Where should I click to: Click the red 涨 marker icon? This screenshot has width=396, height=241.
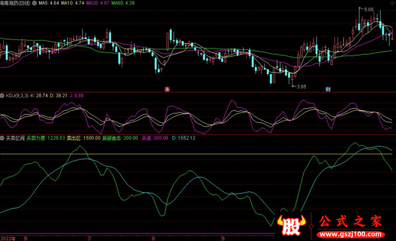click(167, 89)
